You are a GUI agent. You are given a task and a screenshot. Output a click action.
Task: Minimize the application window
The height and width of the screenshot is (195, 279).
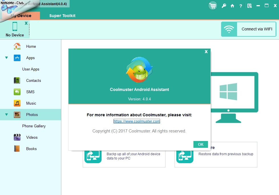(258, 6)
